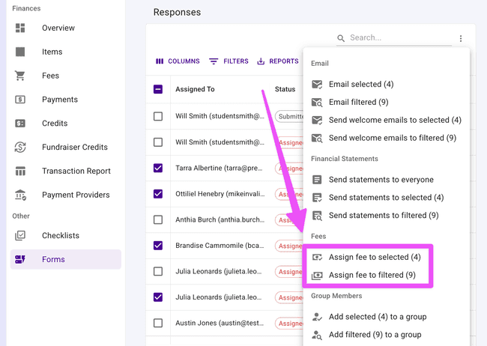Viewport: 487px width, 346px height.
Task: Choose Send statements to selected (4)
Action: point(387,198)
